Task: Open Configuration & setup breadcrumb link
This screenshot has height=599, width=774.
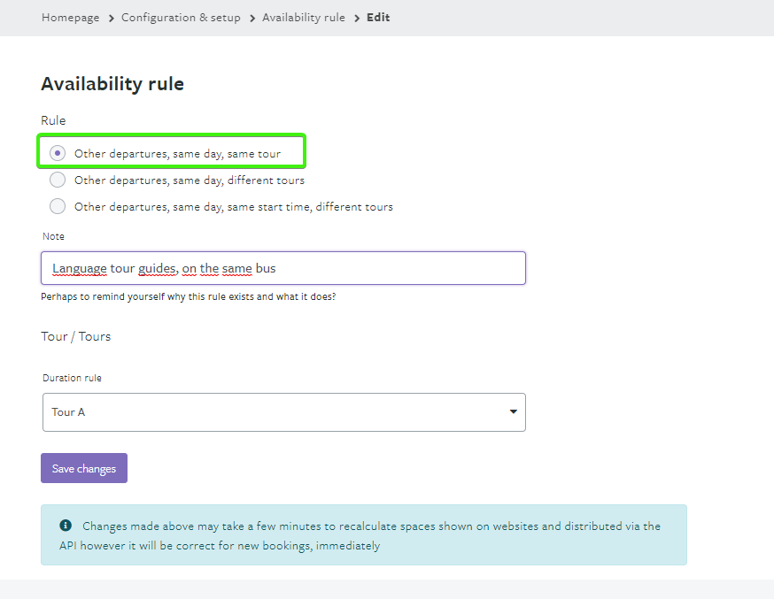Action: (181, 18)
